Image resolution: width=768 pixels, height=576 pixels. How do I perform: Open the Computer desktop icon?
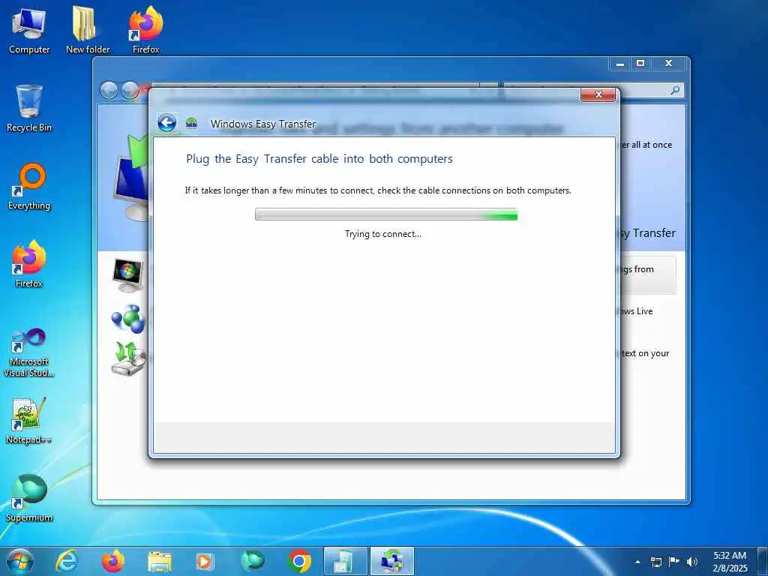[x=29, y=31]
